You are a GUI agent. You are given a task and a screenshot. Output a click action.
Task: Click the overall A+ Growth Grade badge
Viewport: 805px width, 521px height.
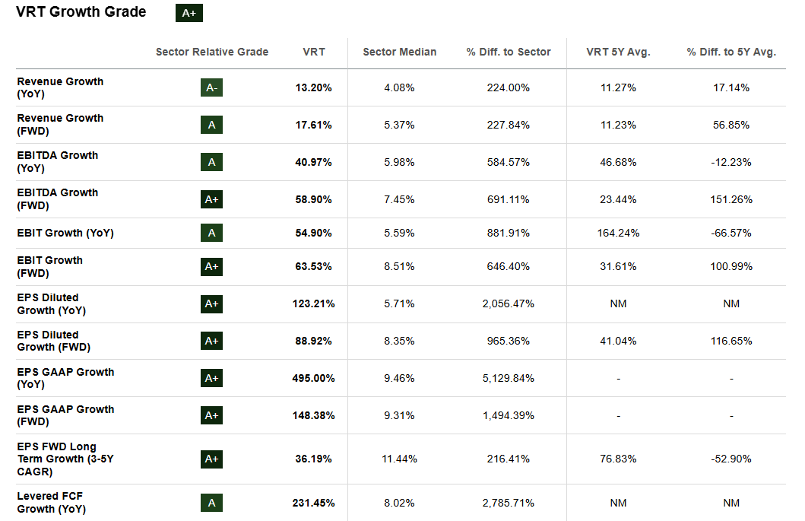coord(189,13)
